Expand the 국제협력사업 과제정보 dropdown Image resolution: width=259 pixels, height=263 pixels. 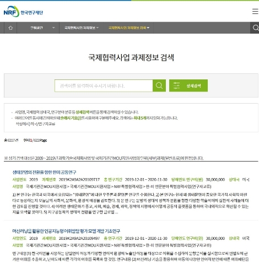click(x=82, y=28)
